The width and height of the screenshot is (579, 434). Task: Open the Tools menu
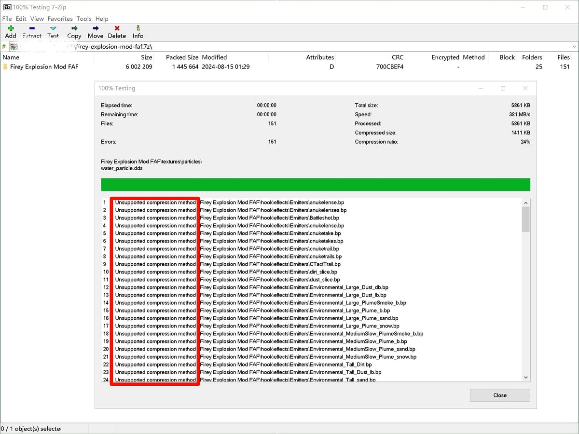coord(83,18)
